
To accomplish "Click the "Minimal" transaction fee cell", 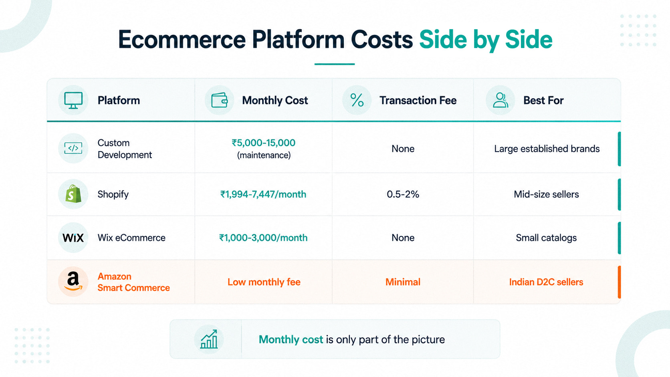I will 403,282.
